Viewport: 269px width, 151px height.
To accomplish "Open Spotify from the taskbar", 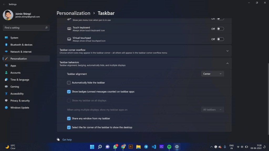I will click(169, 147).
